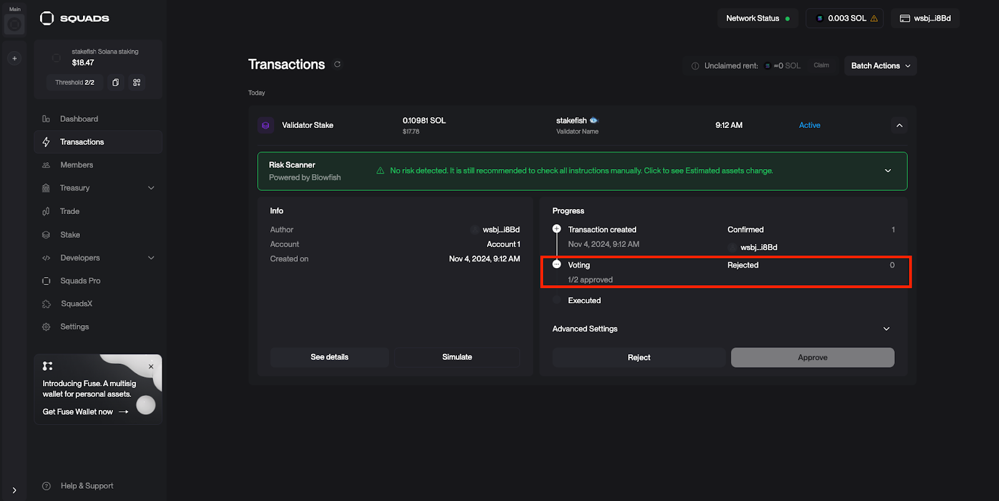Click the Account 1 value
999x501 pixels.
[503, 245]
